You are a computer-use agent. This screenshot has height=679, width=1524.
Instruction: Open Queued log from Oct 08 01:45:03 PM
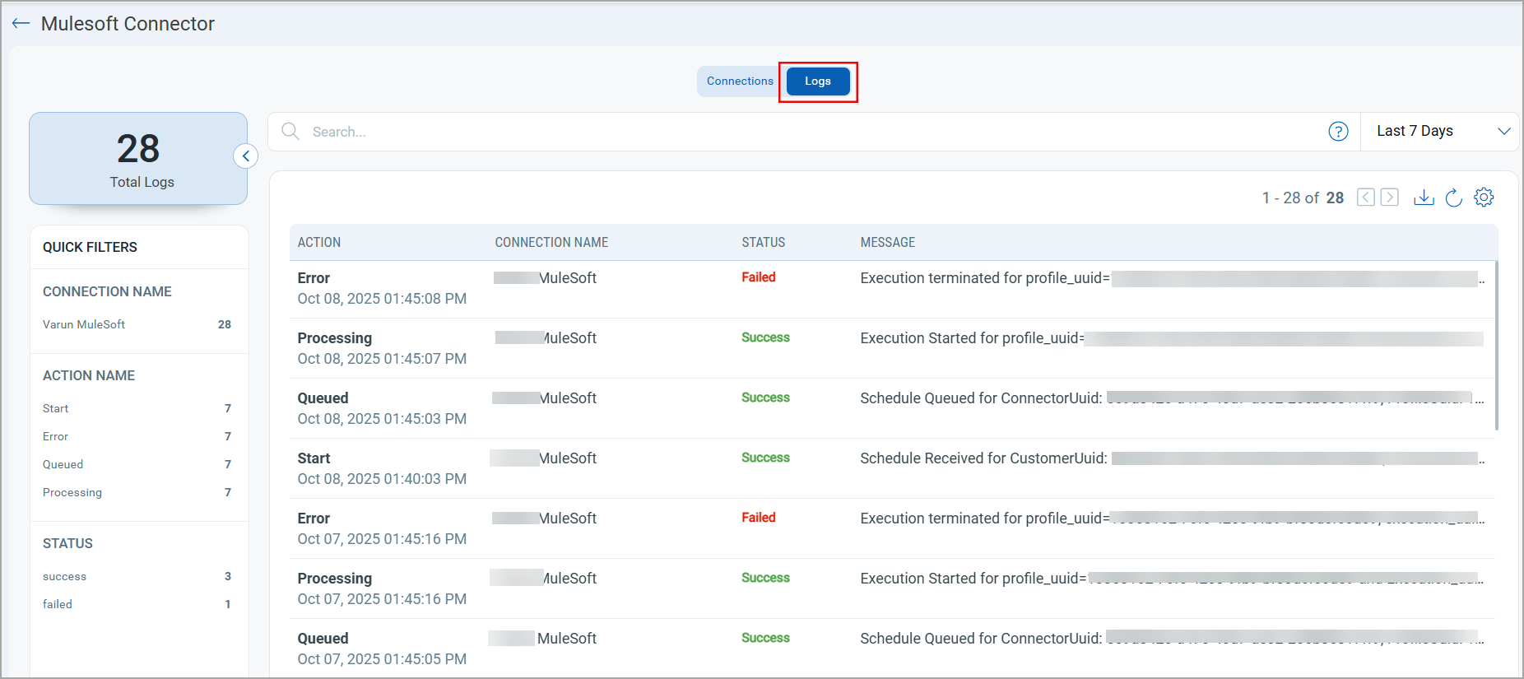coord(892,409)
